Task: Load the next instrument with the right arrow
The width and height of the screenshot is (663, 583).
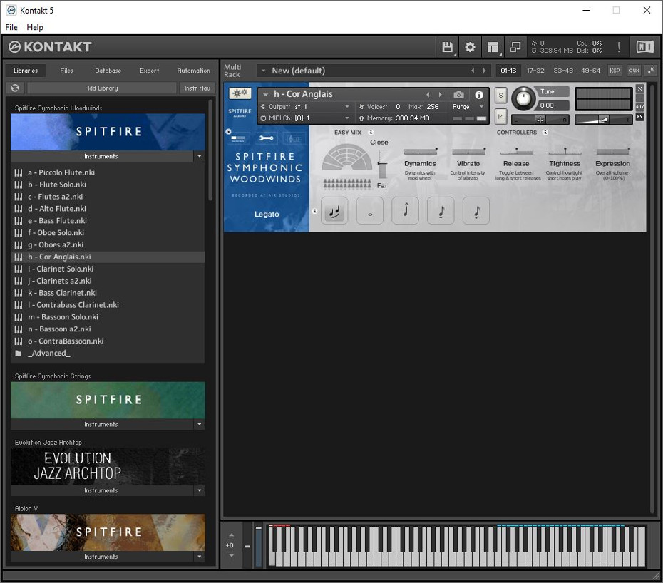Action: (440, 95)
